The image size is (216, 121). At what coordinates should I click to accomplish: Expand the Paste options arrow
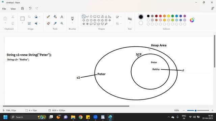tap(5, 23)
